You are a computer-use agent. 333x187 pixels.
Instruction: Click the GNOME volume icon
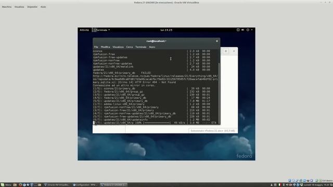[x=243, y=30]
